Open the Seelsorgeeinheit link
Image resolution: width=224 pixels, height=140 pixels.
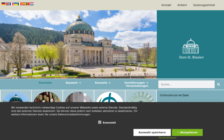(204, 5)
